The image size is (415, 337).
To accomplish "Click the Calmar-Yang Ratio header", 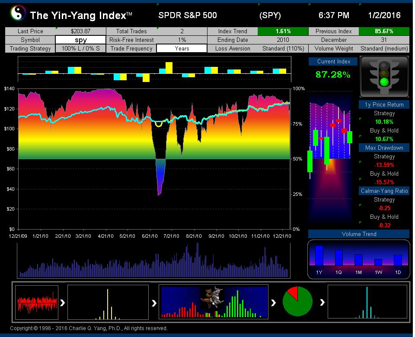I will tap(384, 191).
